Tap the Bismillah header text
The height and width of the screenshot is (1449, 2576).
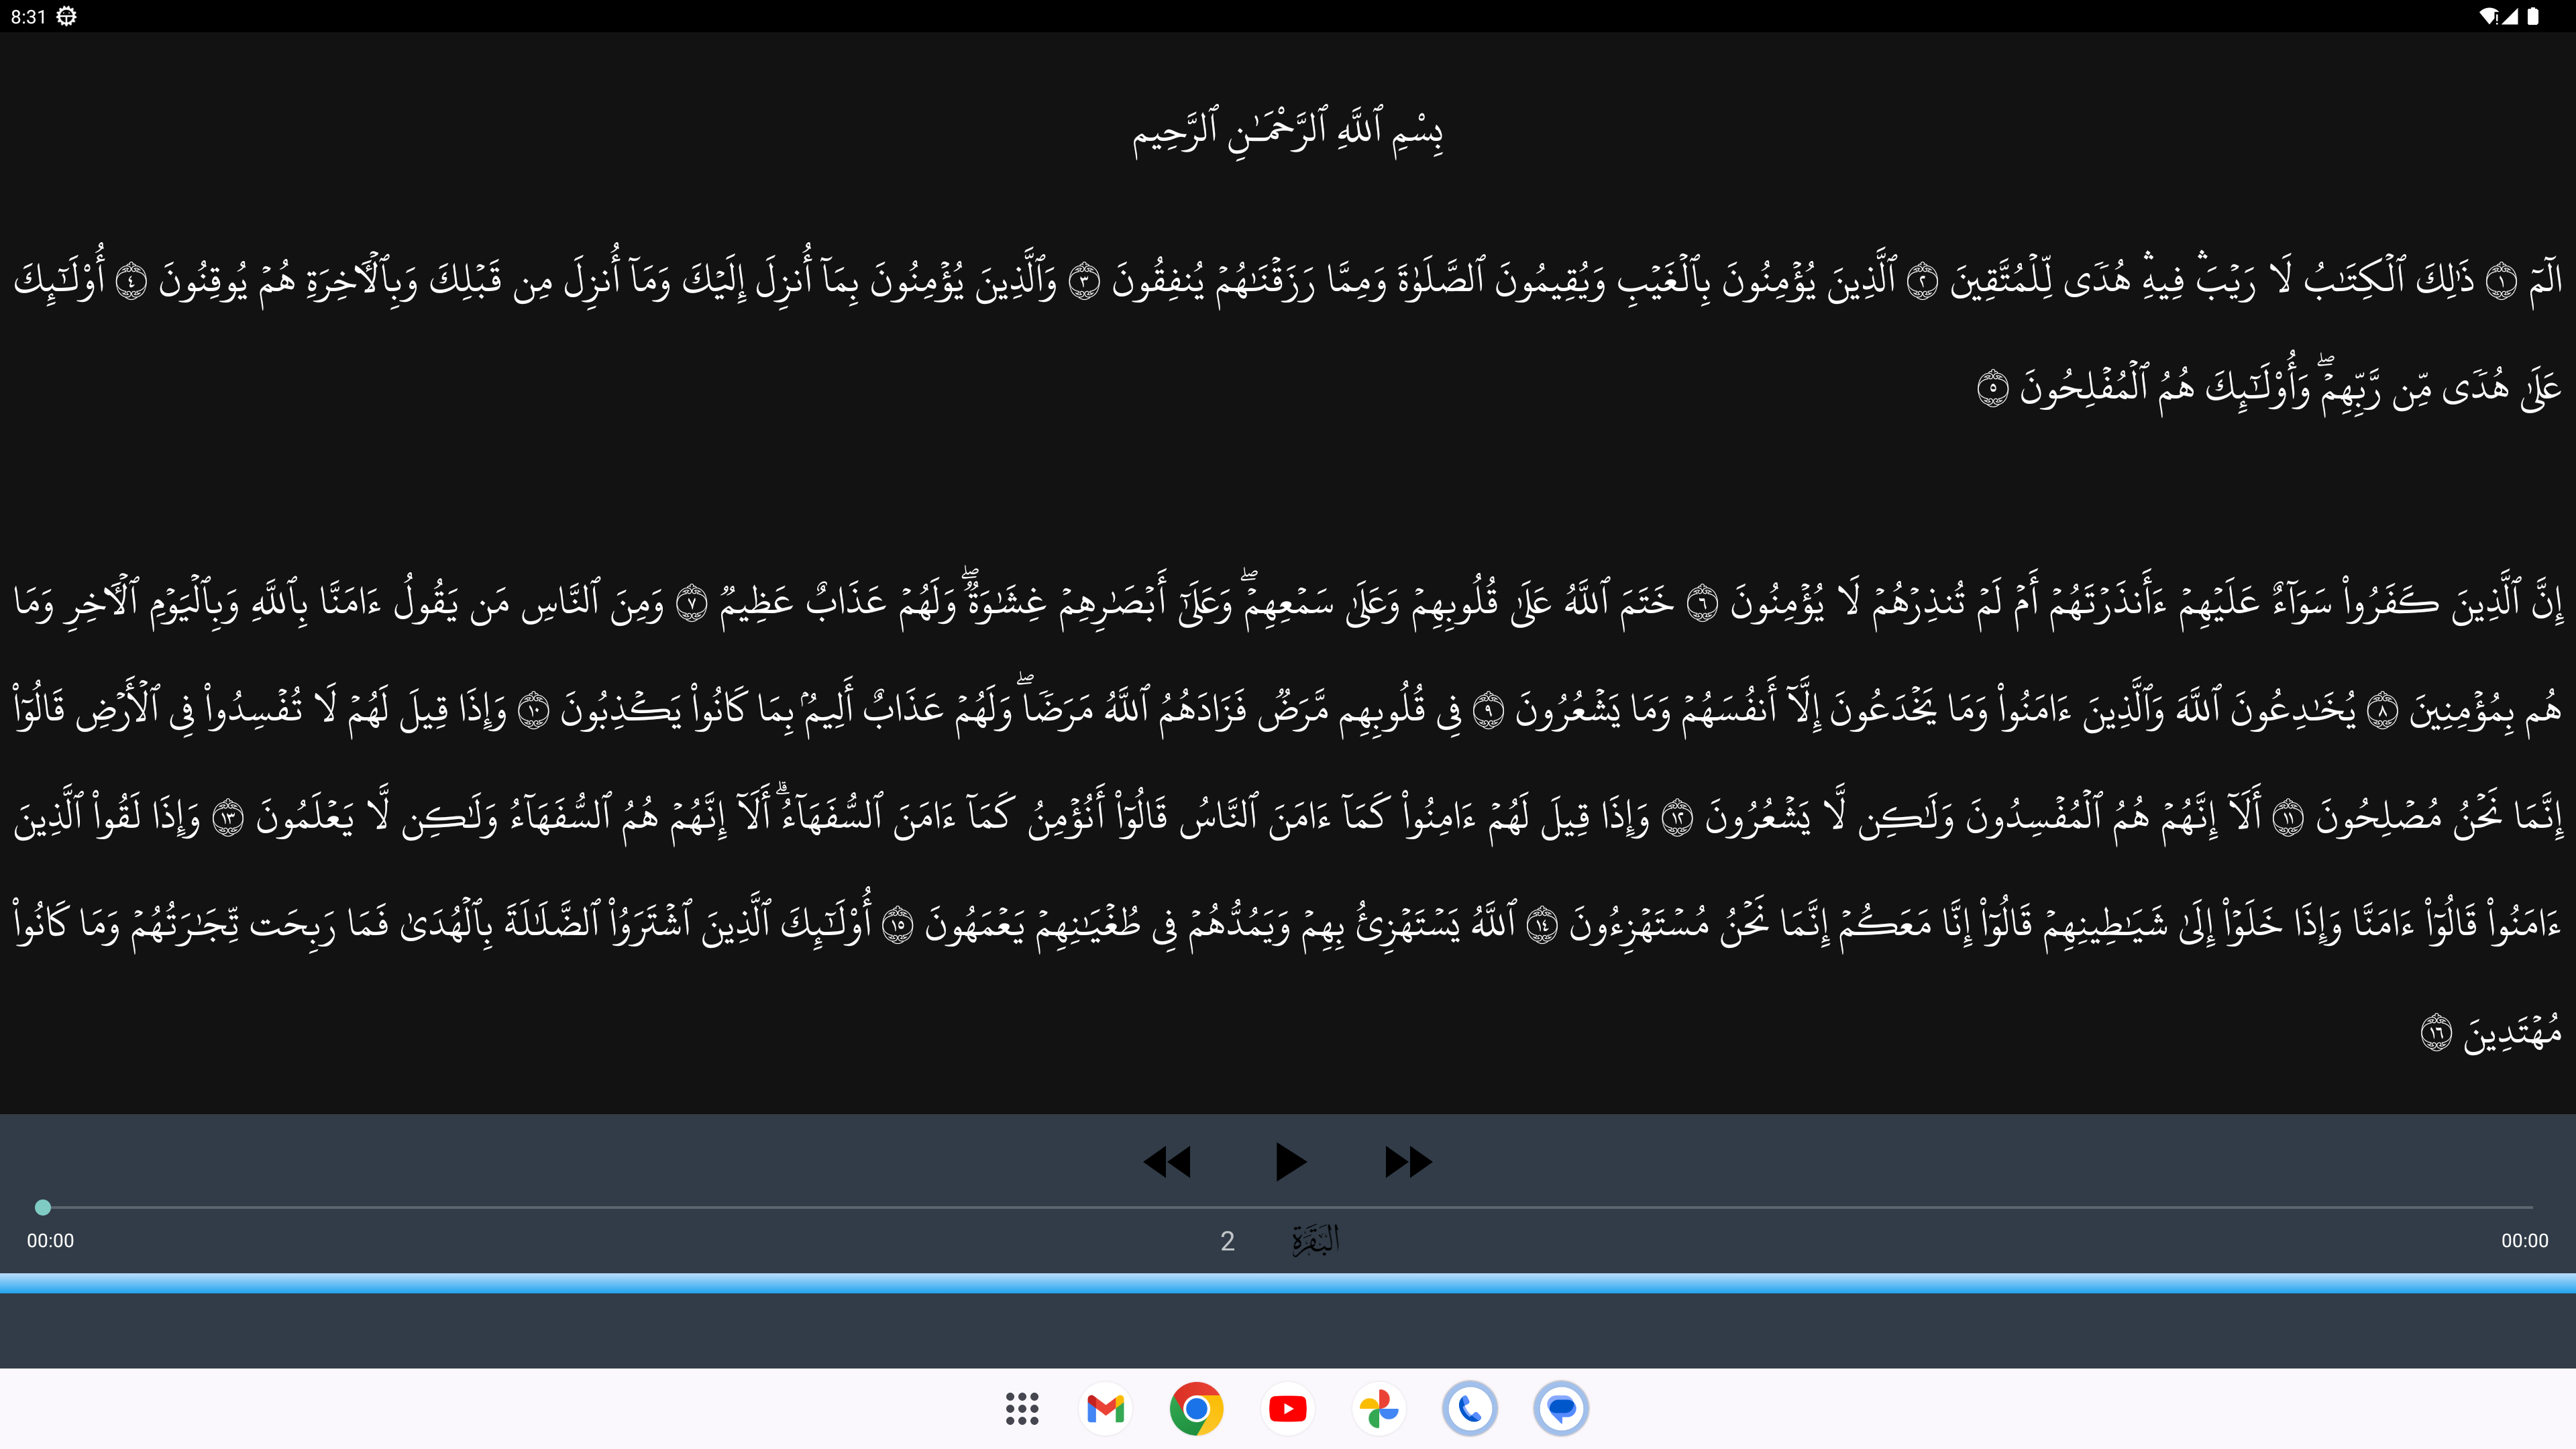[x=1288, y=133]
